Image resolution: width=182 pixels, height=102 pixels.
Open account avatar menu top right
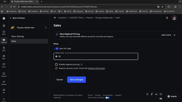(174, 18)
